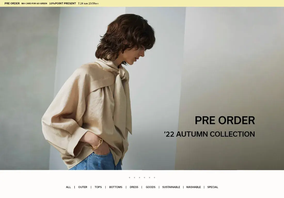Click the large PRE ORDER hero title

point(225,120)
